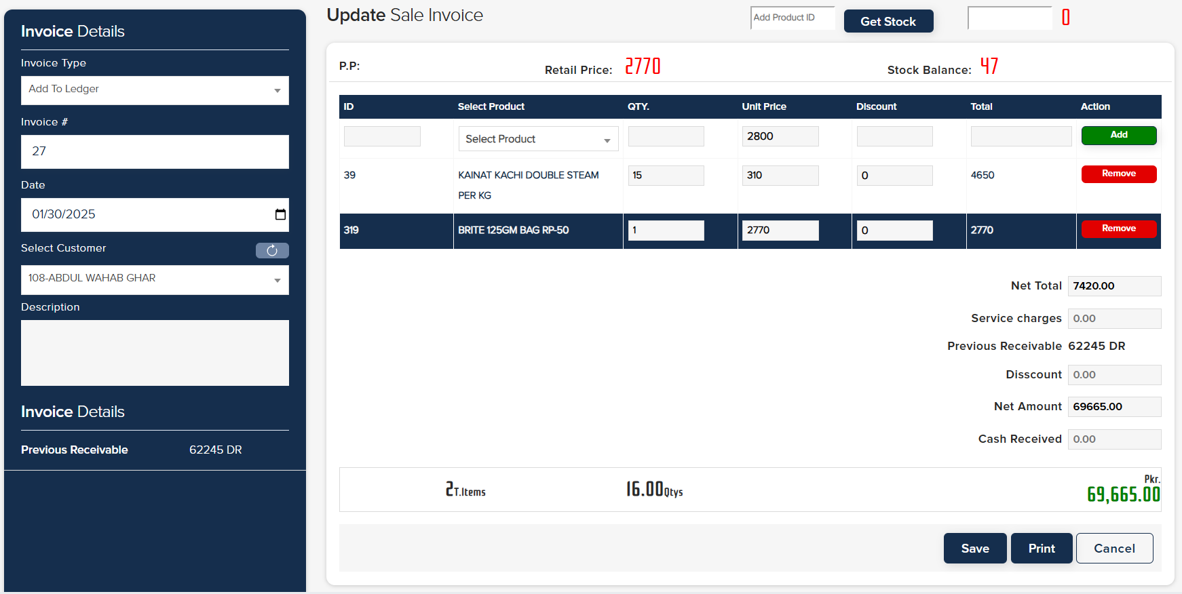Viewport: 1182px width, 594px height.
Task: Click the Unit Price column header
Action: (x=764, y=106)
